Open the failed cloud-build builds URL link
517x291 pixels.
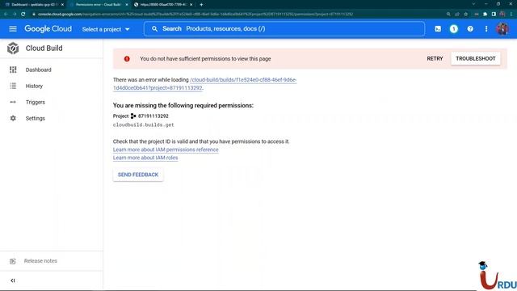pos(204,84)
